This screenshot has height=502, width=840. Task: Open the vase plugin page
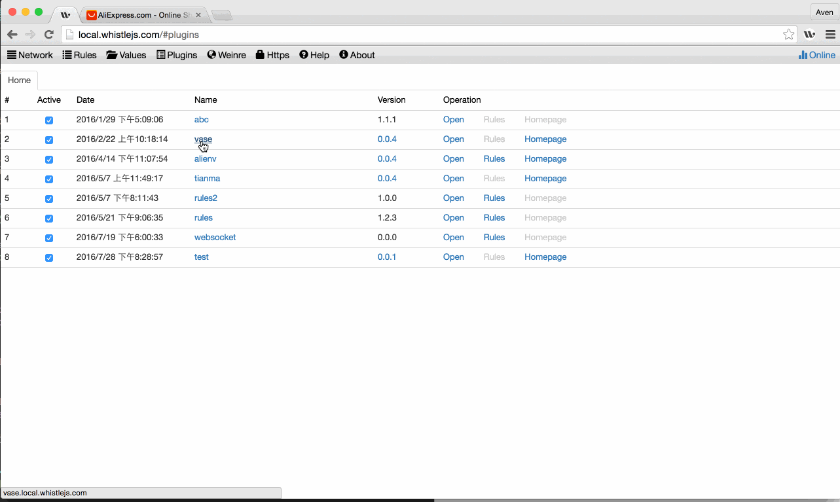[x=203, y=139]
